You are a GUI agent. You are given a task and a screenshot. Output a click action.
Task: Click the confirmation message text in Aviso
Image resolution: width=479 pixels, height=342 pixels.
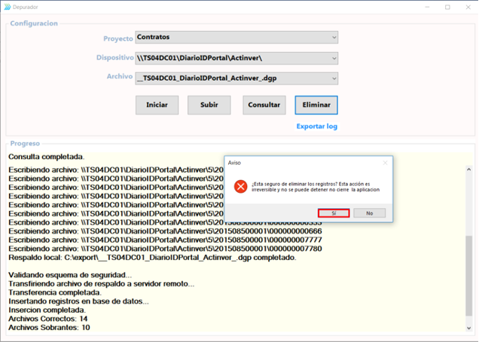pos(315,186)
